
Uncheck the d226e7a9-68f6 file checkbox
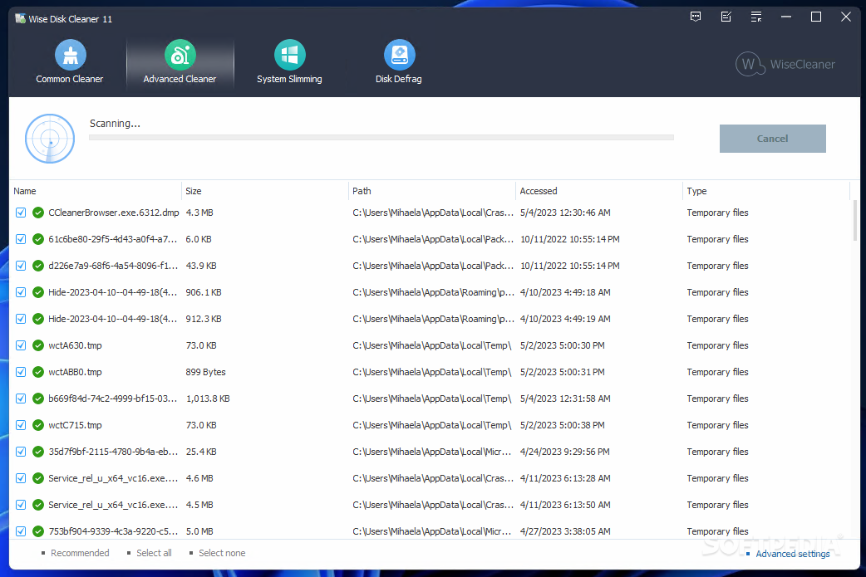pos(21,266)
